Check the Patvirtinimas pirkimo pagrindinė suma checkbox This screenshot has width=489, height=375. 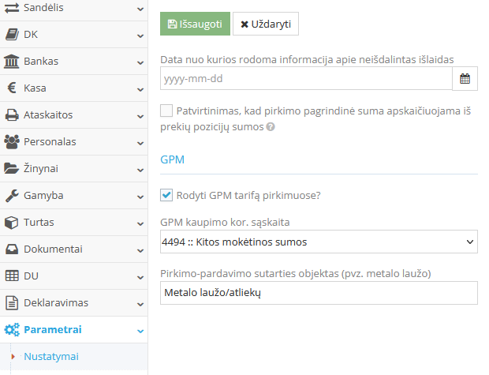(x=166, y=111)
